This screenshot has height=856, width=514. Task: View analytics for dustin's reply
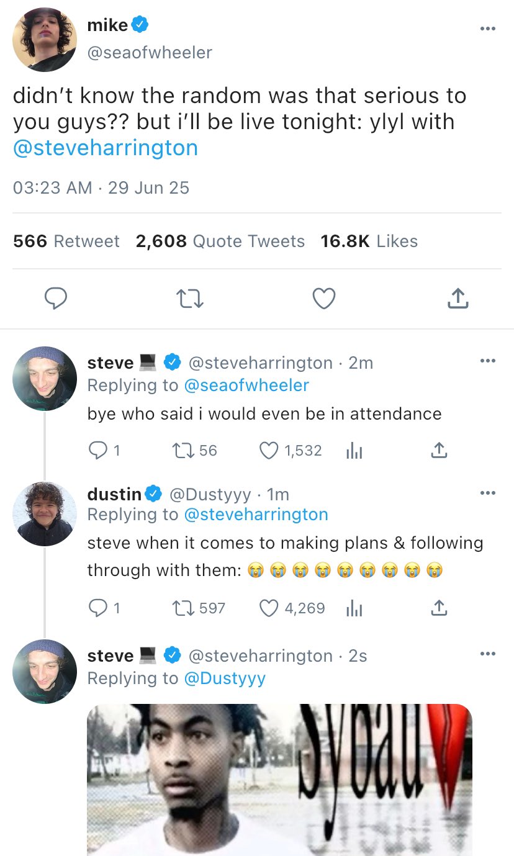pyautogui.click(x=353, y=608)
